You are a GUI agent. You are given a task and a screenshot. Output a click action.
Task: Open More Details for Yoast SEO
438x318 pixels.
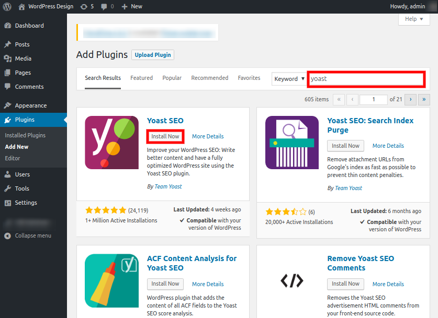(x=208, y=137)
